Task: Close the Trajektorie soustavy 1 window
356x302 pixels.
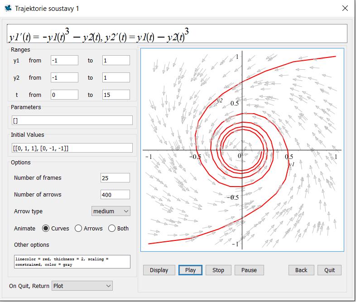Action: point(345,9)
